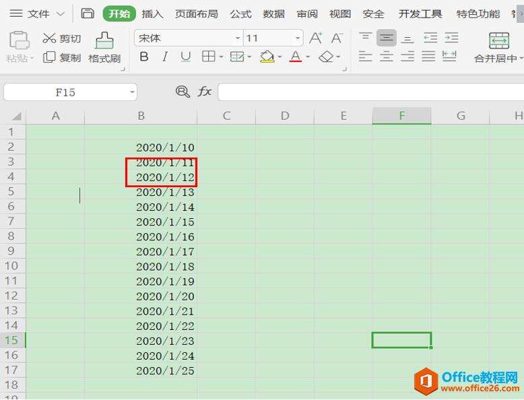This screenshot has width=524, height=400.
Task: Align text right
Action: coord(407,57)
